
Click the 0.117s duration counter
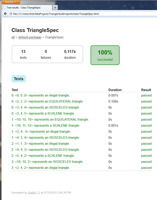pyautogui.click(x=70, y=54)
